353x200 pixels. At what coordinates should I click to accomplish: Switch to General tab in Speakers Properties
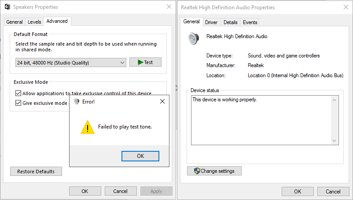click(x=15, y=22)
